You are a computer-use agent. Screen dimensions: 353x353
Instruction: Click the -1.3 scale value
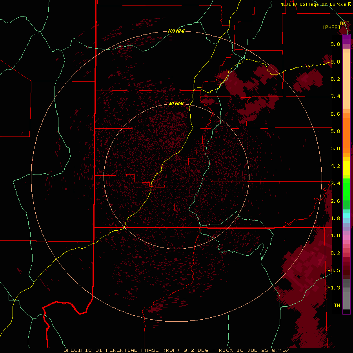(x=334, y=288)
